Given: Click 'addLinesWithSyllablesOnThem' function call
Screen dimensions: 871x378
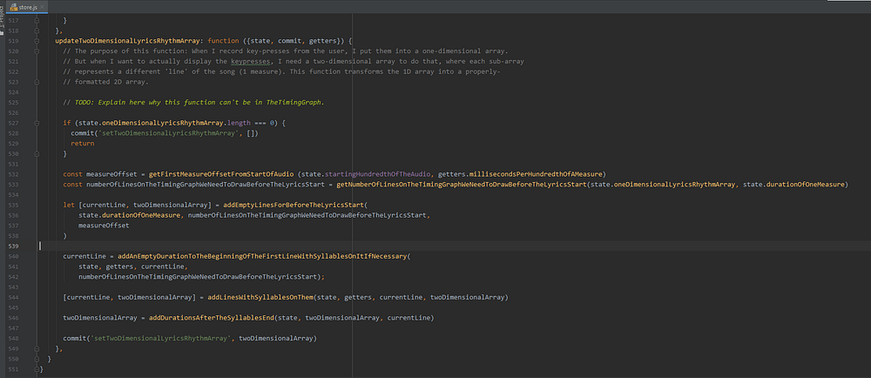Looking at the screenshot, I should tap(260, 298).
